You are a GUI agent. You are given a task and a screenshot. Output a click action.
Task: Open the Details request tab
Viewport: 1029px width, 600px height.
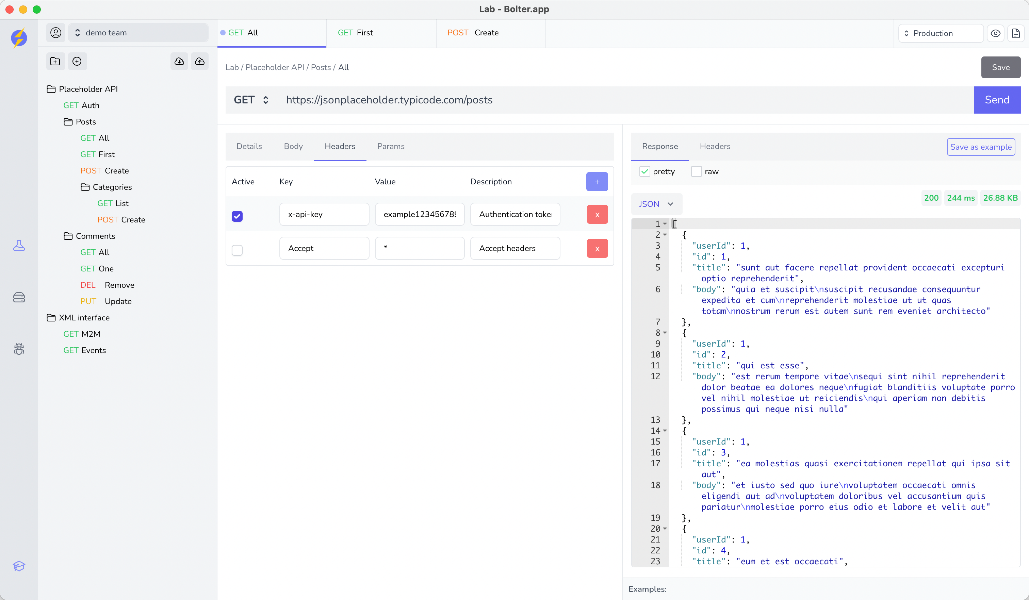pyautogui.click(x=249, y=146)
